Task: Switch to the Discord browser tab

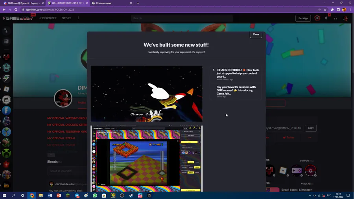Action: [x=23, y=3]
